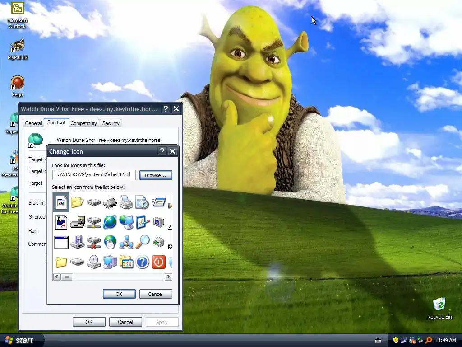The height and width of the screenshot is (347, 462).
Task: Open Microsoft Outlook desktop shortcut
Action: [17, 15]
